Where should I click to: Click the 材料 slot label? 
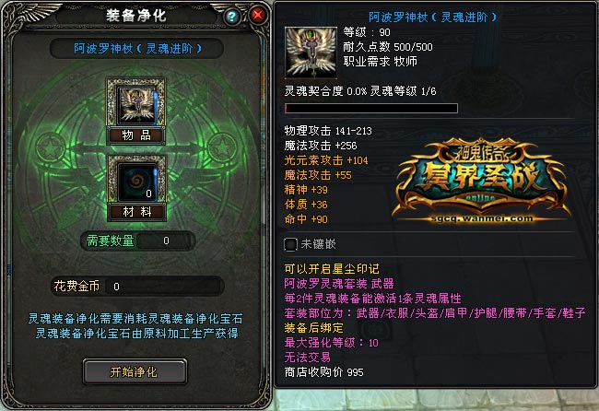coord(136,212)
